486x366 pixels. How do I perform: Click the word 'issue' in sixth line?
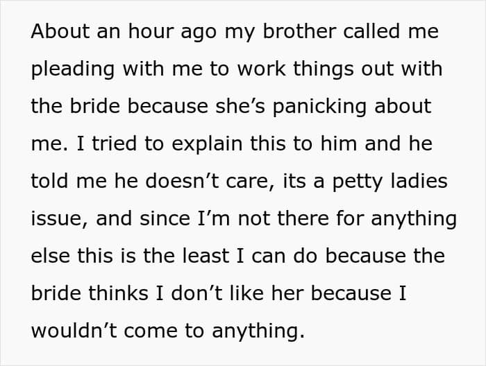(59, 219)
